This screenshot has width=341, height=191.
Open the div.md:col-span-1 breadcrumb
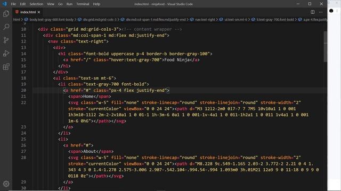[153, 20]
